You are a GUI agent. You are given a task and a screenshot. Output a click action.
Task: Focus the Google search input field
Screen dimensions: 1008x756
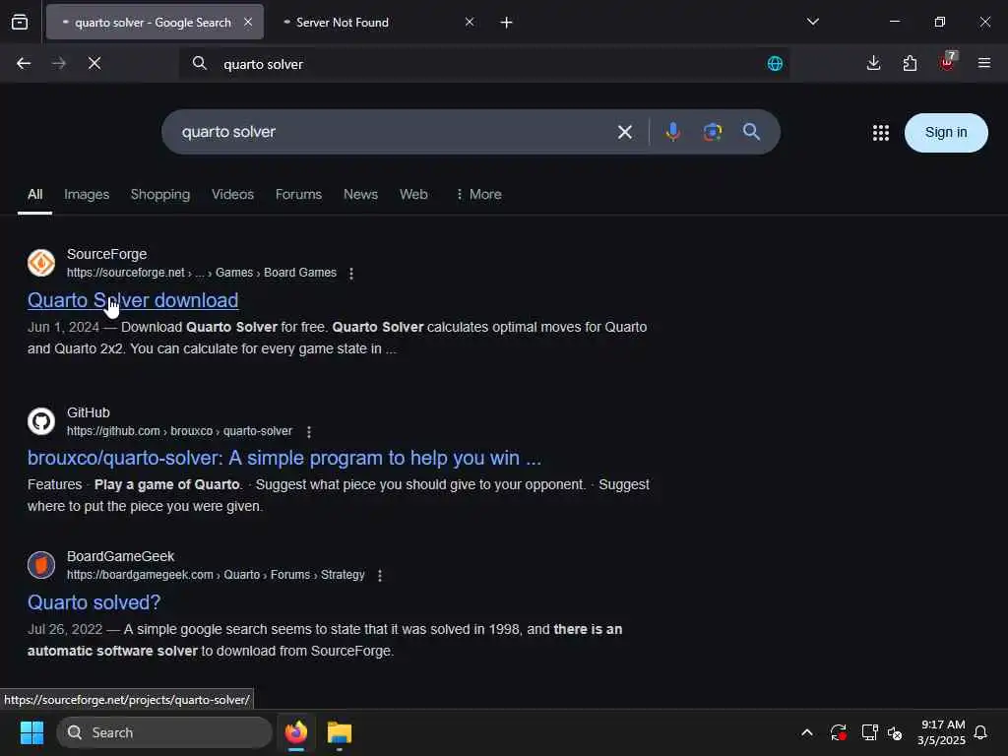pyautogui.click(x=392, y=132)
